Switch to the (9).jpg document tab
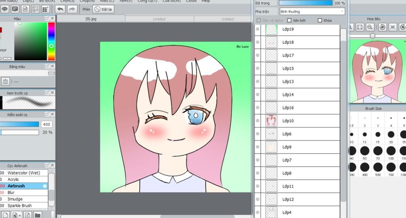 pos(91,19)
